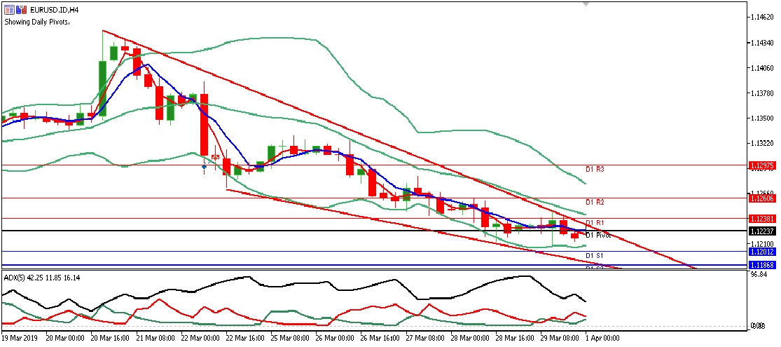Click the ADX(5) indicator label
This screenshot has width=781, height=347.
(17, 278)
